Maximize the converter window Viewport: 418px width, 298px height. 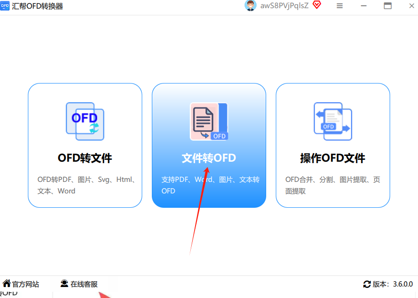click(388, 6)
